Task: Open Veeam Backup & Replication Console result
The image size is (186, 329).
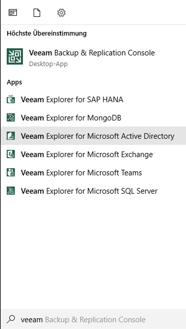Action: pyautogui.click(x=92, y=53)
